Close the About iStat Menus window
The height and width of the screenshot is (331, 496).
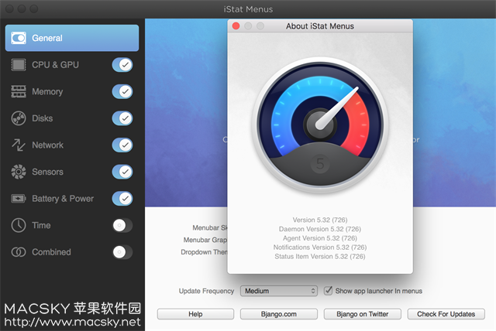pyautogui.click(x=236, y=26)
